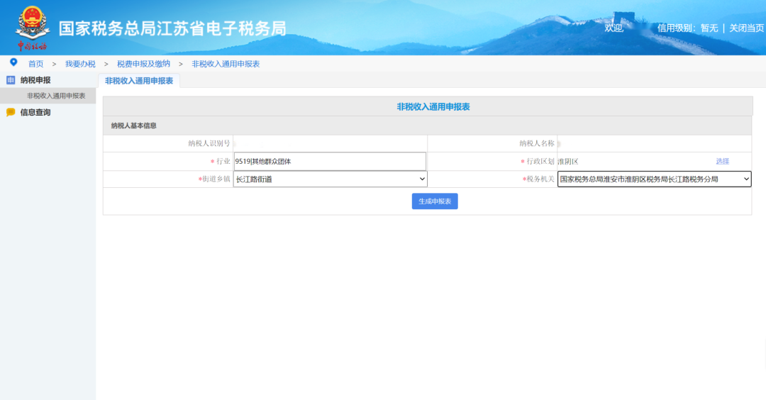Viewport: 766px width, 400px height.
Task: Click the 非税收入通用申报表 form title
Action: (x=433, y=107)
